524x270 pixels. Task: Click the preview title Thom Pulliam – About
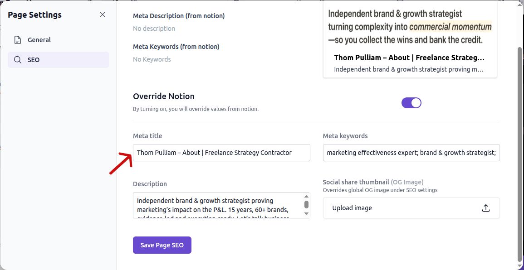[x=409, y=58]
